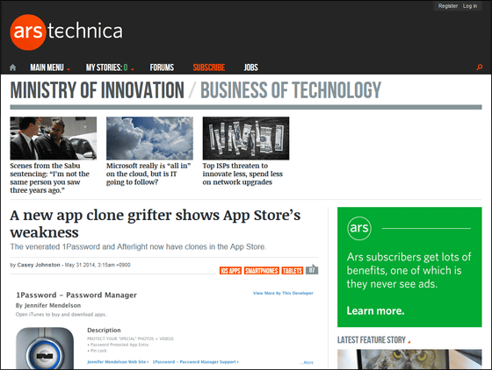Read 'Microsoft really is all in' headline

(x=148, y=174)
